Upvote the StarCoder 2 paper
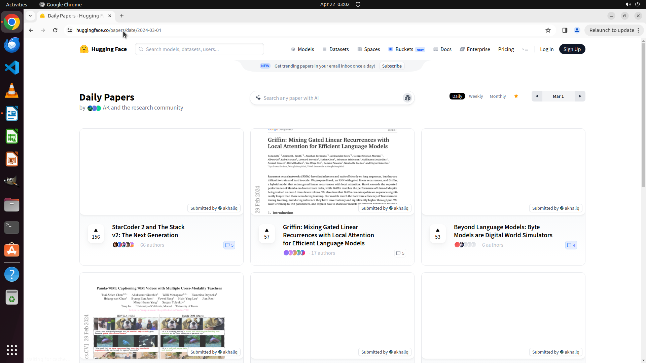 click(96, 233)
